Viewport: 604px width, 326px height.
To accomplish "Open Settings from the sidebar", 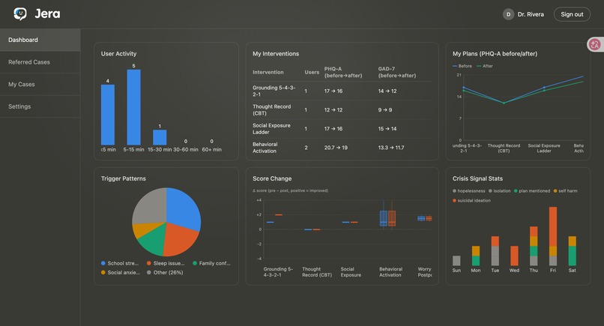I will [x=40, y=106].
